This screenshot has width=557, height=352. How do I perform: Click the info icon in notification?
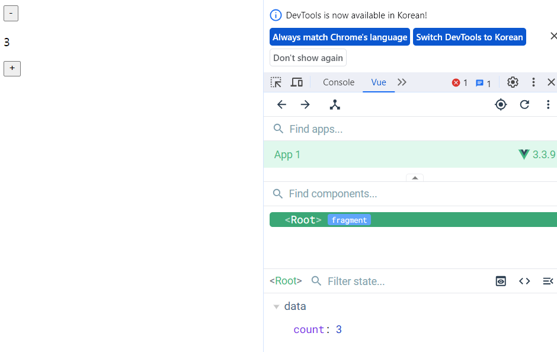click(x=276, y=15)
